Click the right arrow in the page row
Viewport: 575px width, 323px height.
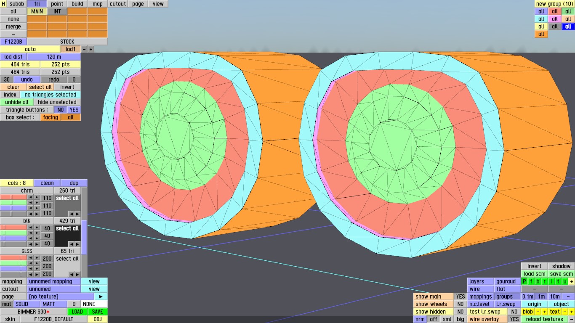pyautogui.click(x=101, y=297)
